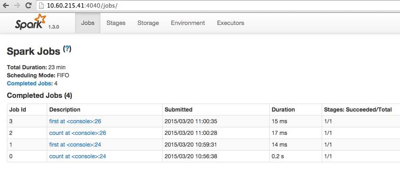Viewport: 400px width, 180px height.
Task: Follow the Completed Jobs summary link
Action: click(x=30, y=83)
